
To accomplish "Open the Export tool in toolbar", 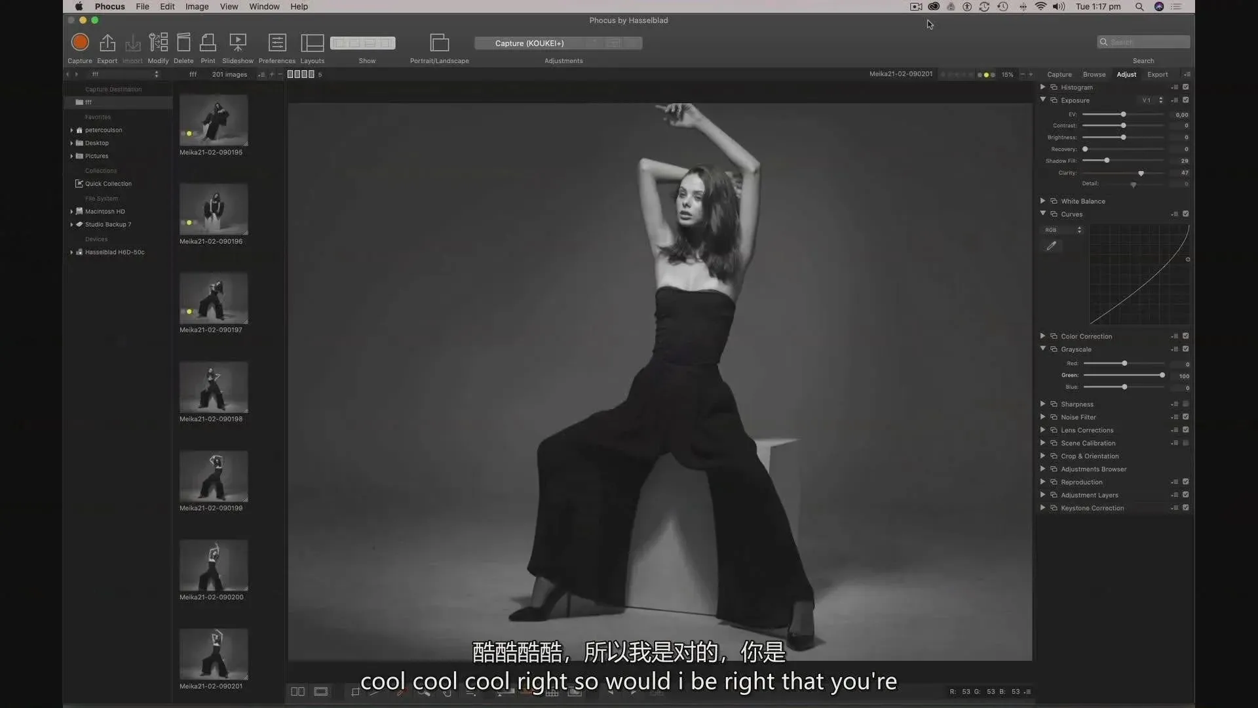I will coord(107,43).
